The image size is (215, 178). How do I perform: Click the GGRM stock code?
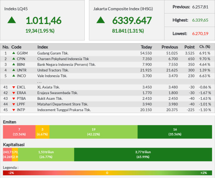[x=22, y=53]
